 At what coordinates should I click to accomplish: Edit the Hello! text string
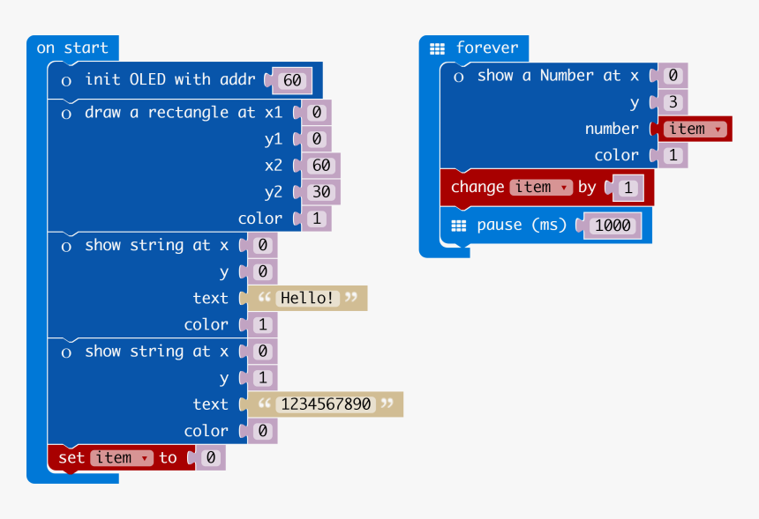(x=307, y=298)
